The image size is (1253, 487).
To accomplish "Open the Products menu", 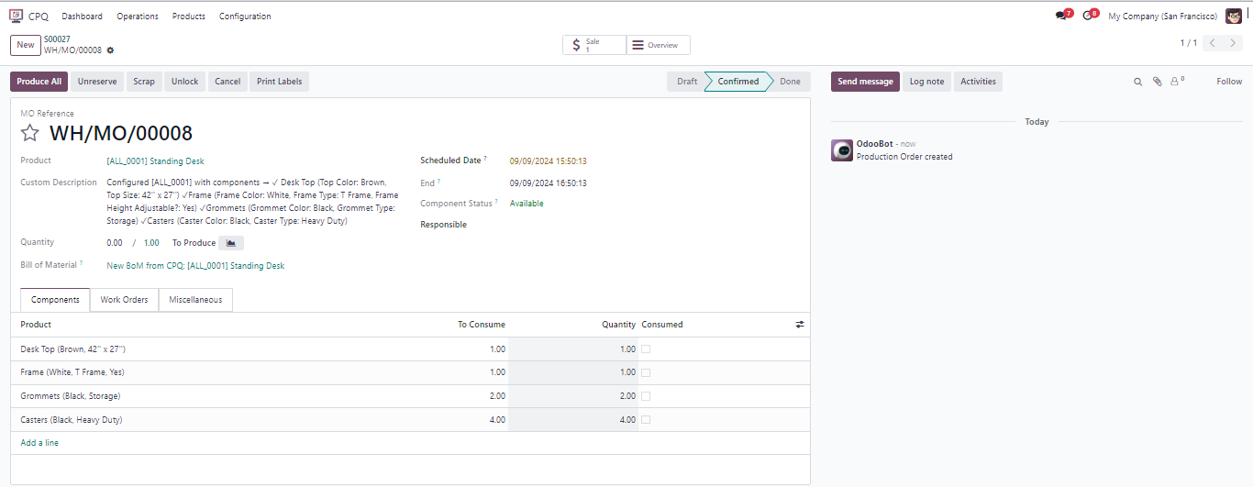I will click(189, 17).
